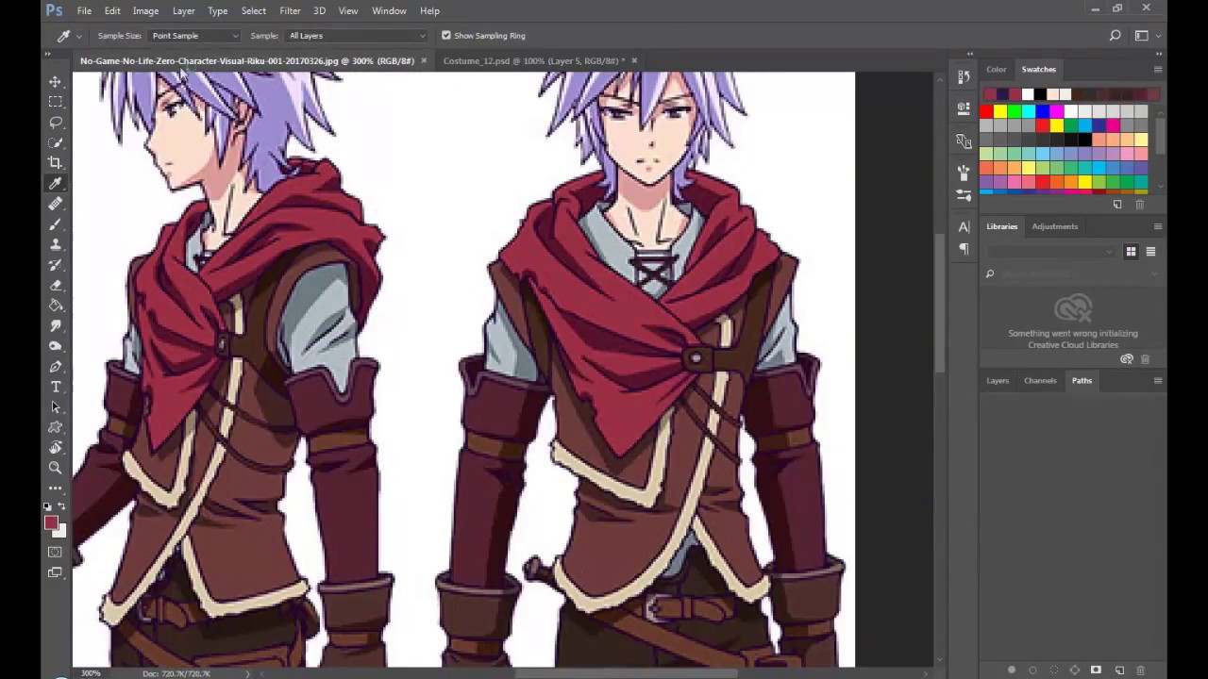Pick the pure red swatch
Image resolution: width=1208 pixels, height=679 pixels.
click(986, 112)
